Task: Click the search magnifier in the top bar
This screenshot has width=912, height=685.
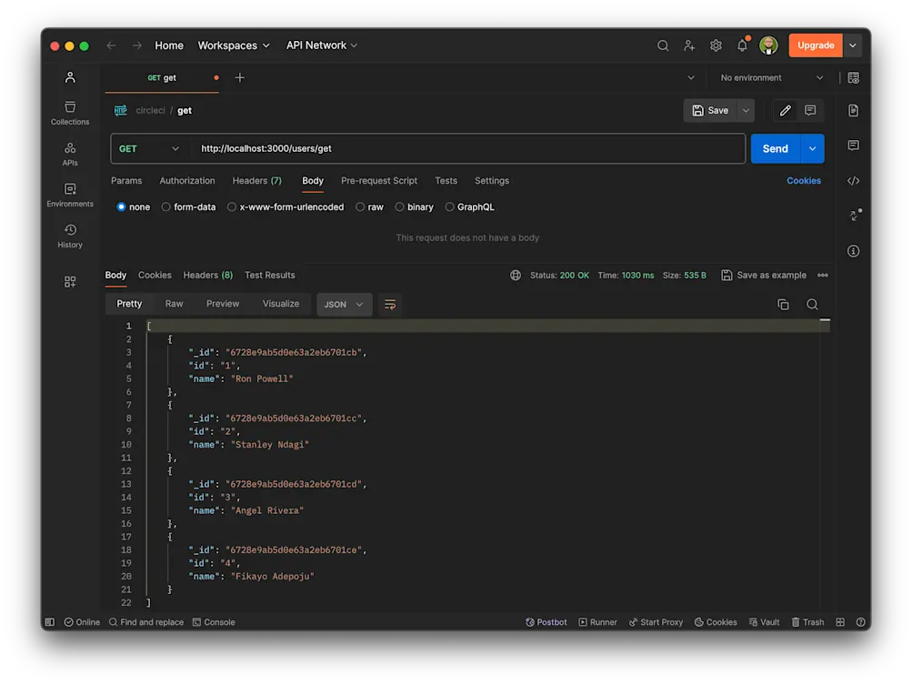Action: coord(663,45)
